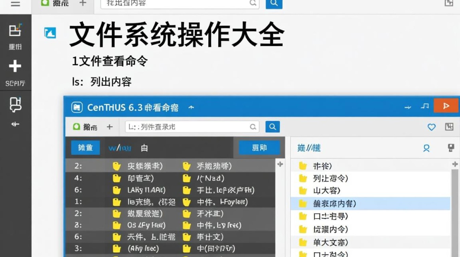Add a tab with the CenTHUS toolbar plus
Screen dimensions: 460x257
click(110, 127)
